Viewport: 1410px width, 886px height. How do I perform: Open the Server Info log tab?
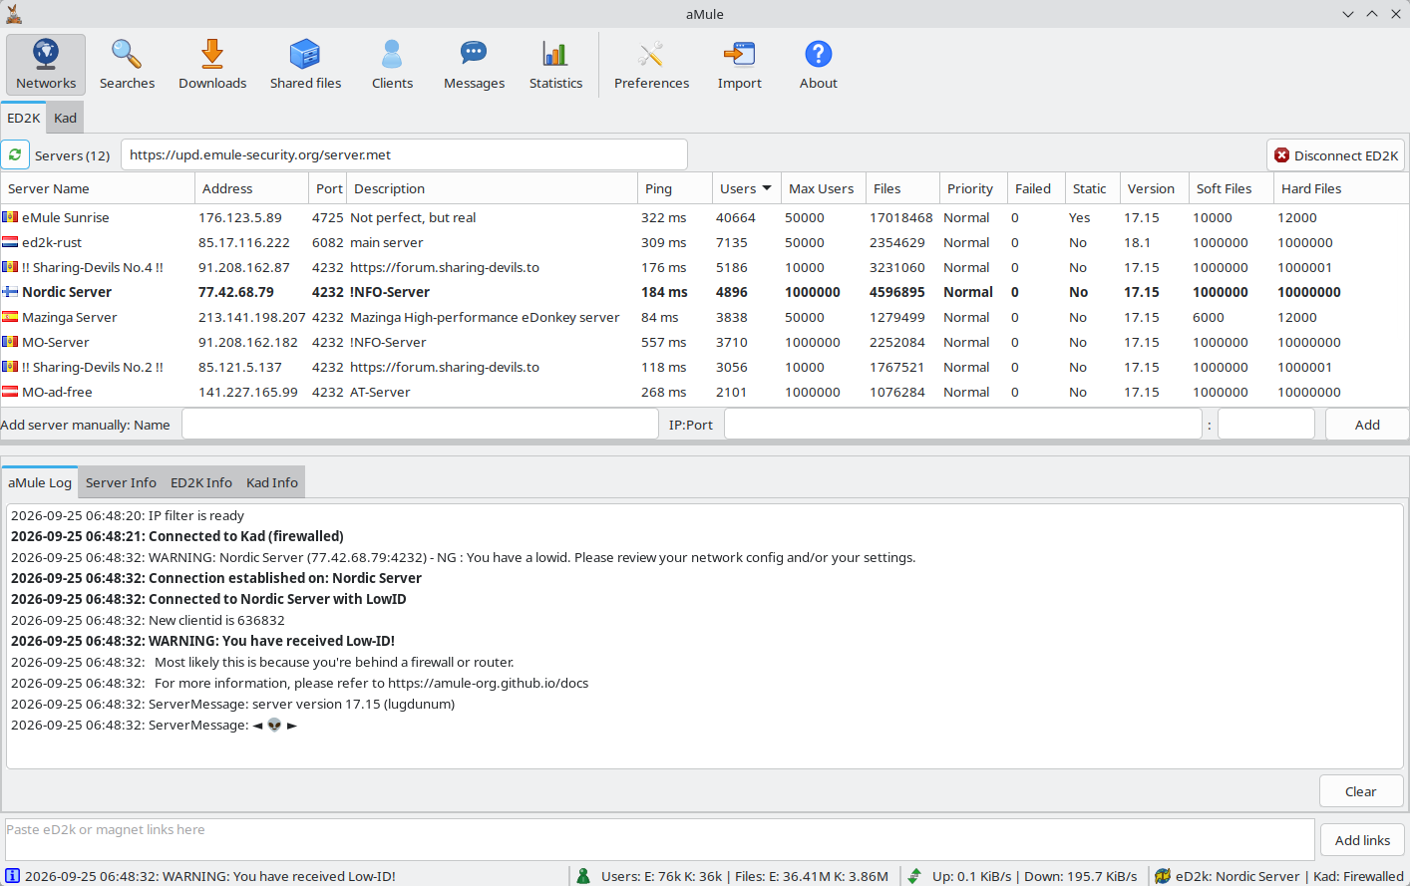click(x=121, y=482)
